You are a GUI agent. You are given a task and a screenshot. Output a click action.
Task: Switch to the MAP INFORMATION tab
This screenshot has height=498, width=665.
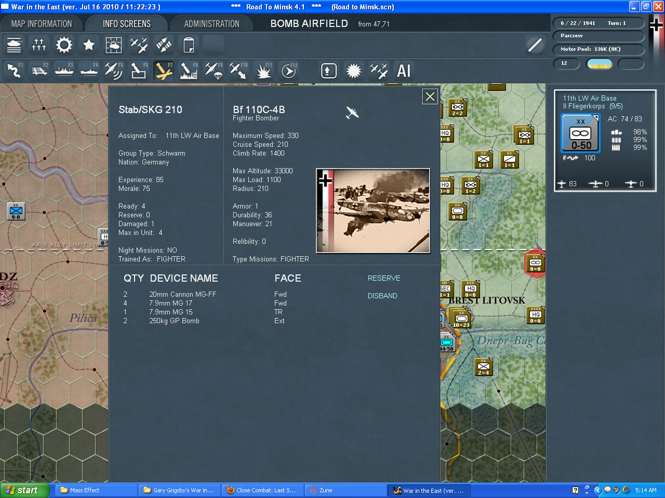[x=42, y=24]
